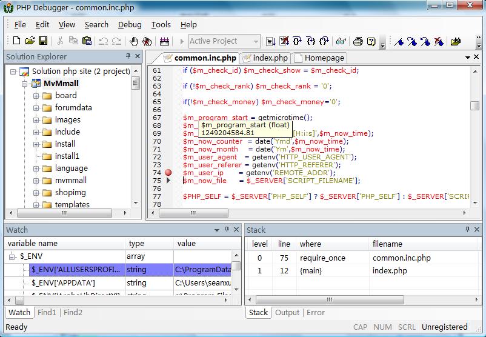Expand the include folder
486x337 pixels.
(x=36, y=132)
